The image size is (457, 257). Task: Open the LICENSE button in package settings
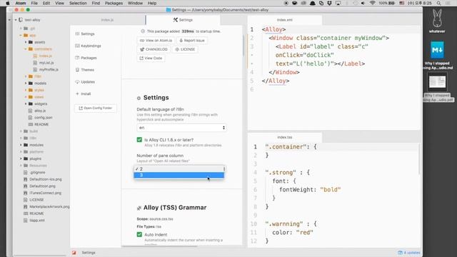[x=185, y=49]
